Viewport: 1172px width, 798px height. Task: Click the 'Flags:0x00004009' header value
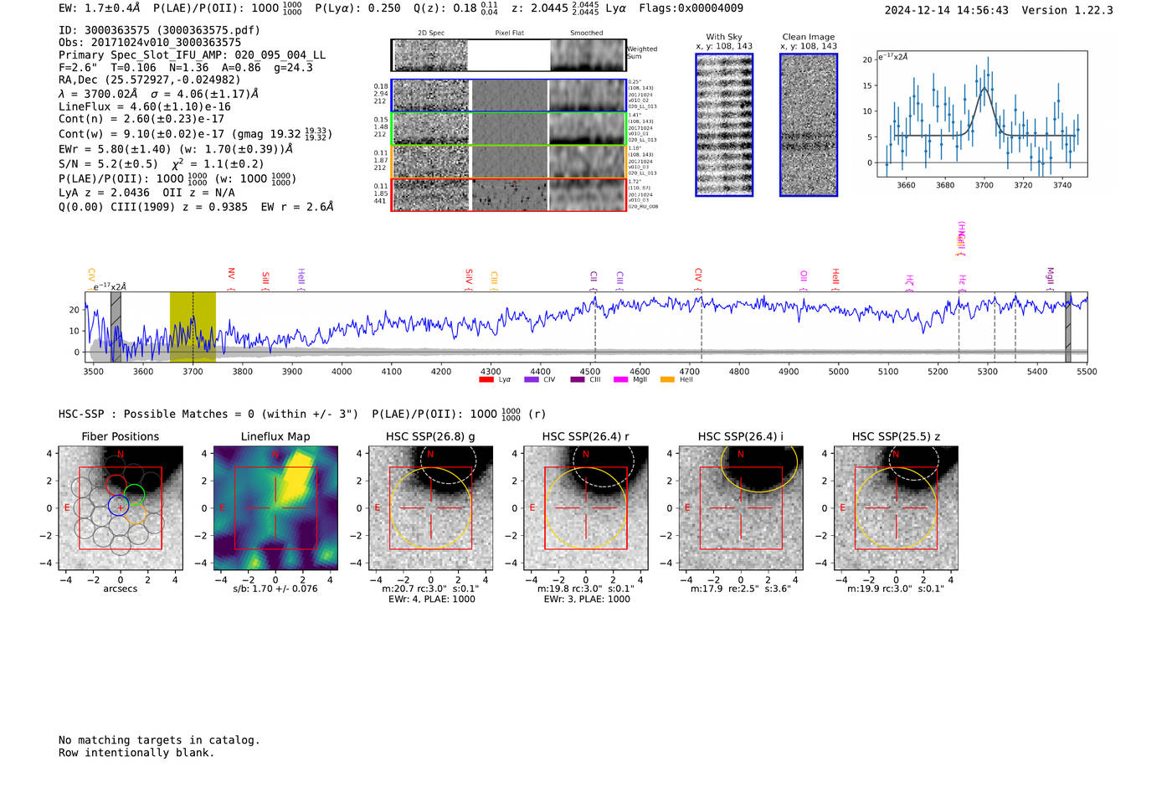(x=691, y=8)
